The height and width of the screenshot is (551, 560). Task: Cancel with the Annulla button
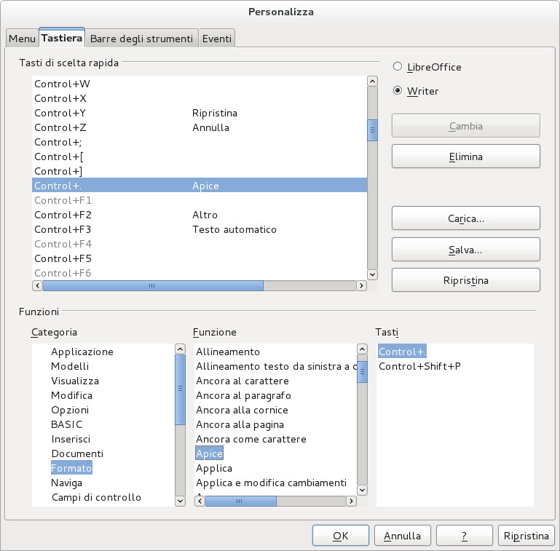[402, 536]
